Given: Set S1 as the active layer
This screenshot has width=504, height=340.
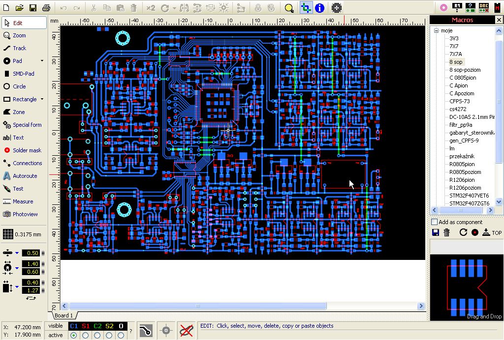Looking at the screenshot, I should 86,335.
